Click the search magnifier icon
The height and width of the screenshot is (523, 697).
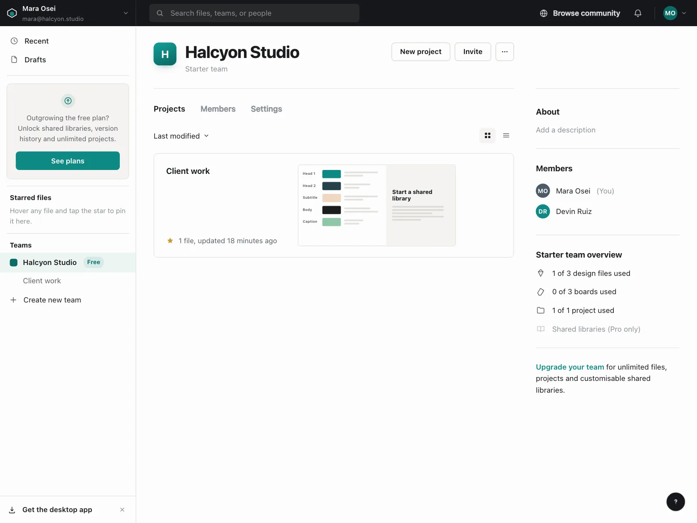click(x=160, y=13)
